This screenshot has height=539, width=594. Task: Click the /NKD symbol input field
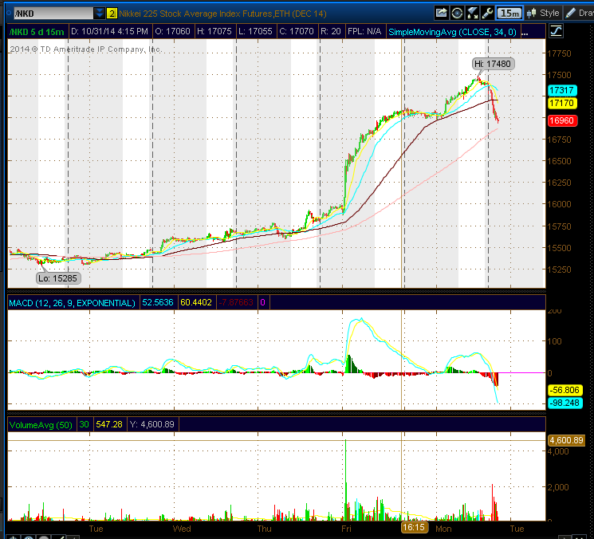[53, 14]
